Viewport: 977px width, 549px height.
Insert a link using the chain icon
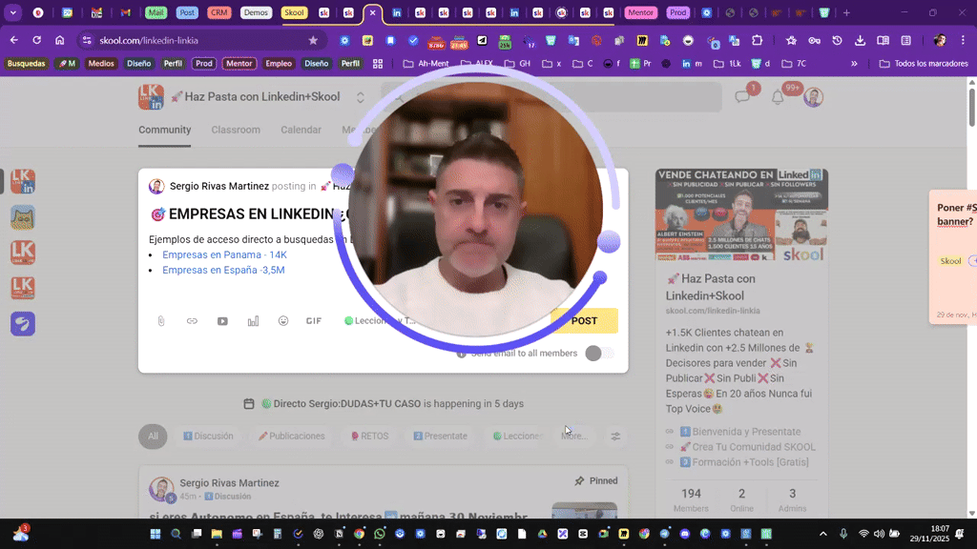191,321
